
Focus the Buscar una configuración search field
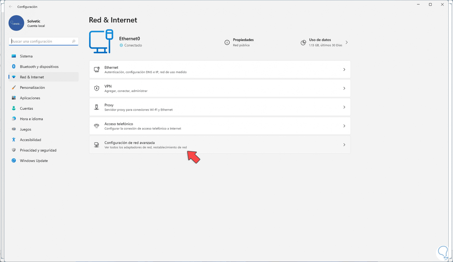point(41,41)
